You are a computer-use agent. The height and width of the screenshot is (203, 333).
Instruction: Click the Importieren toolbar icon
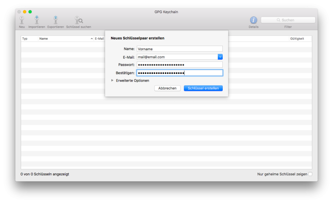[x=37, y=20]
